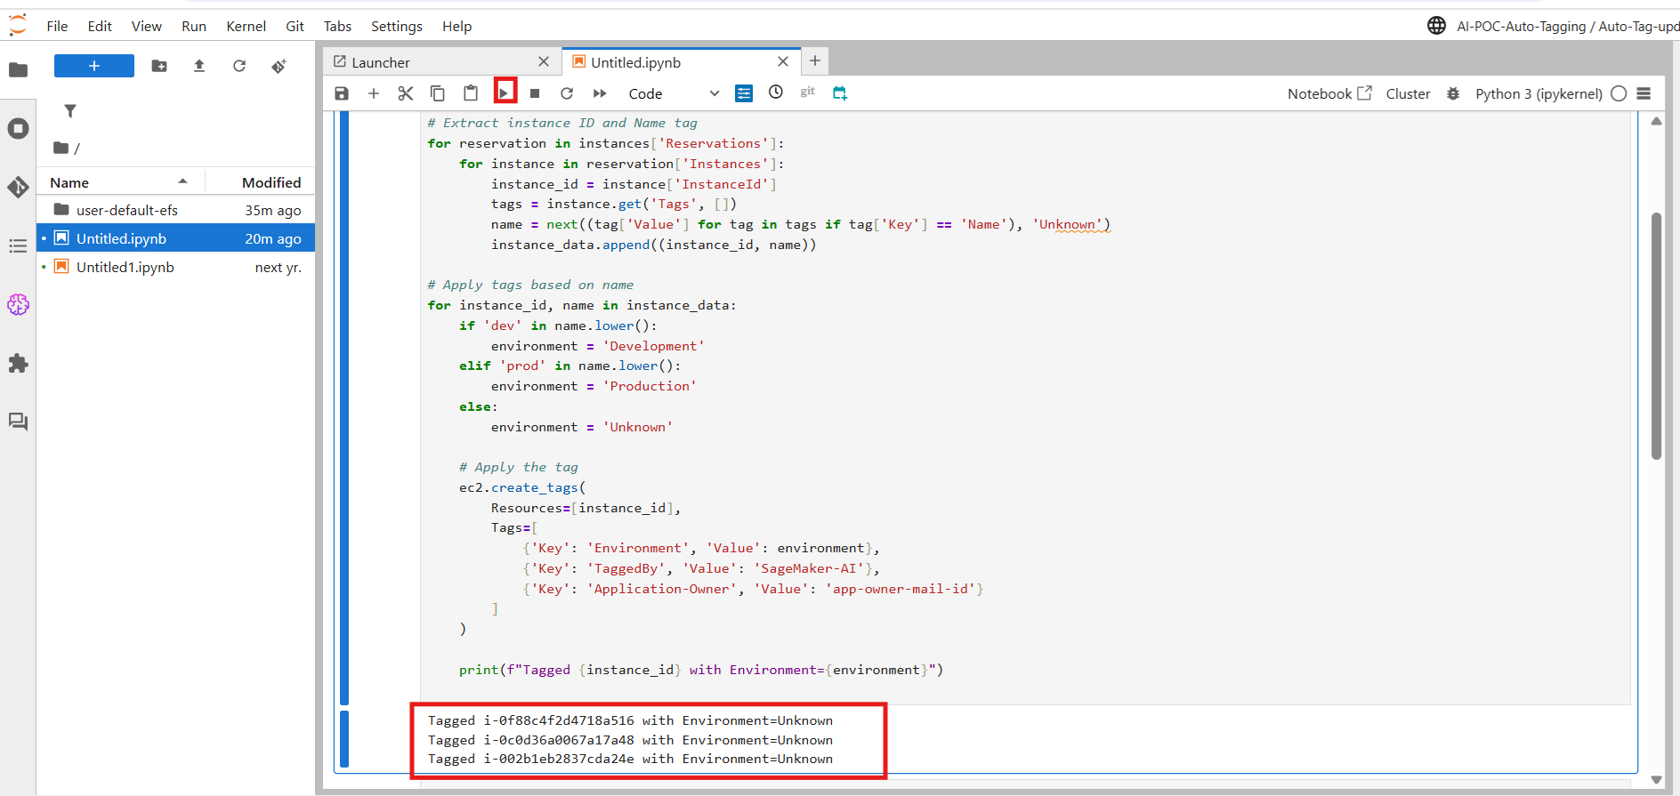Click the clock history icon
1680x796 pixels.
(776, 92)
